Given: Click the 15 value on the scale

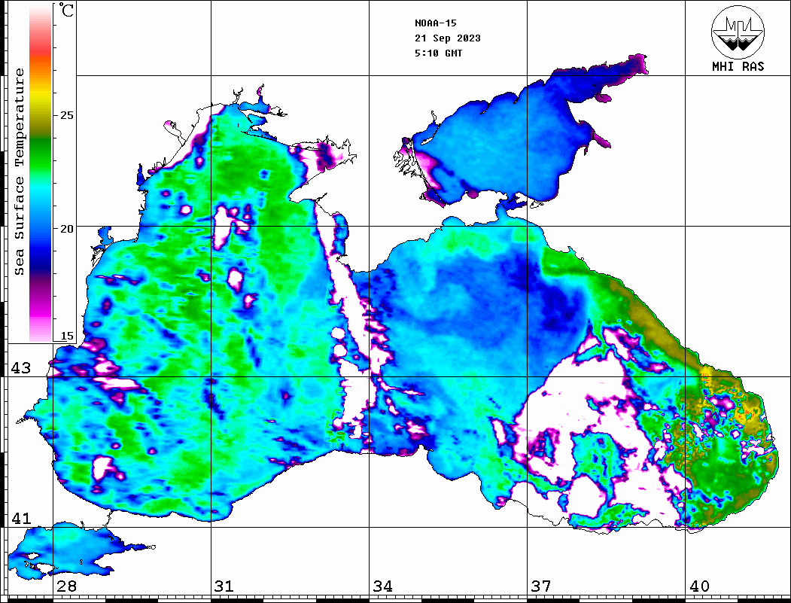Looking at the screenshot, I should click(x=66, y=336).
